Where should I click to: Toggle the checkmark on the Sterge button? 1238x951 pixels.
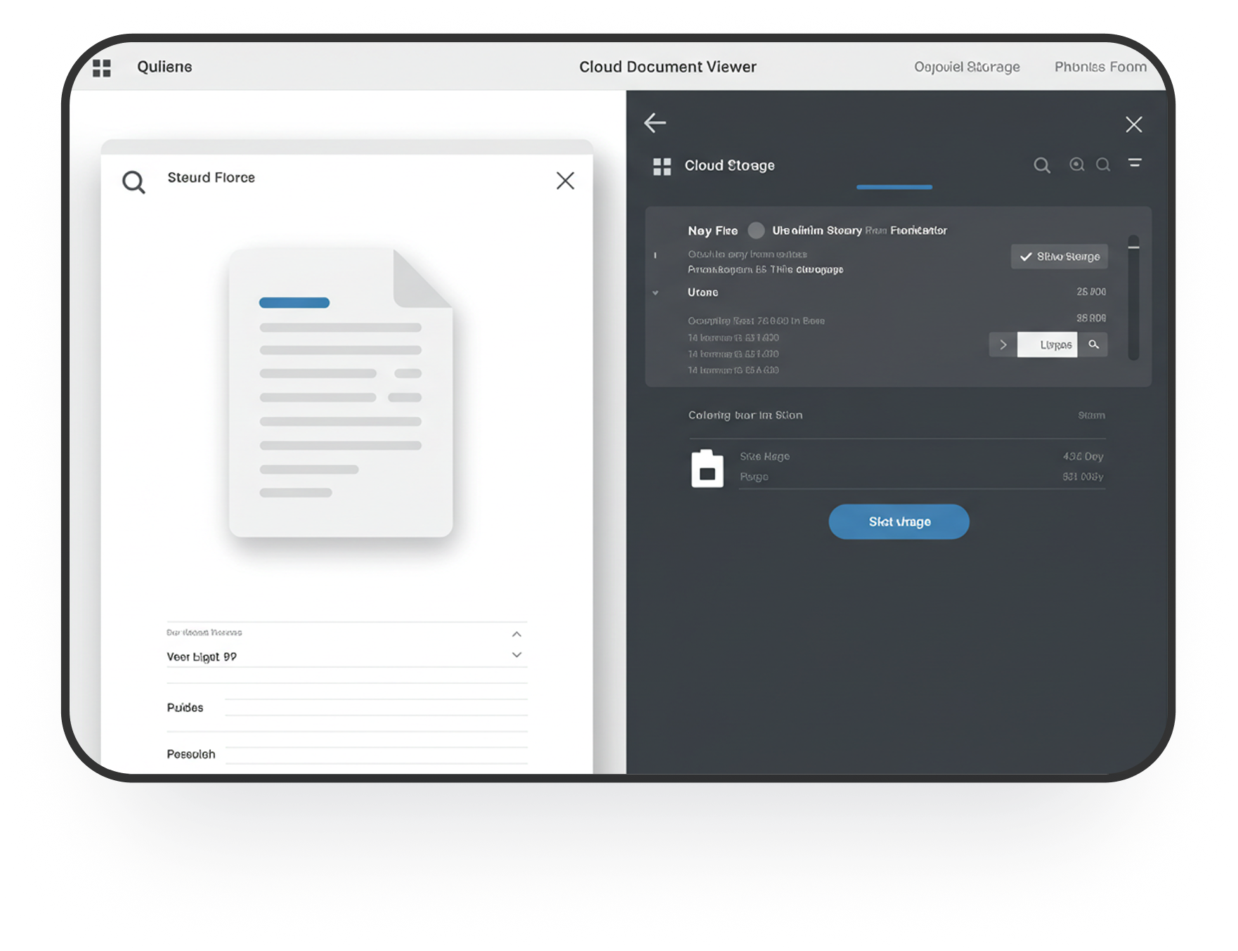(1025, 257)
